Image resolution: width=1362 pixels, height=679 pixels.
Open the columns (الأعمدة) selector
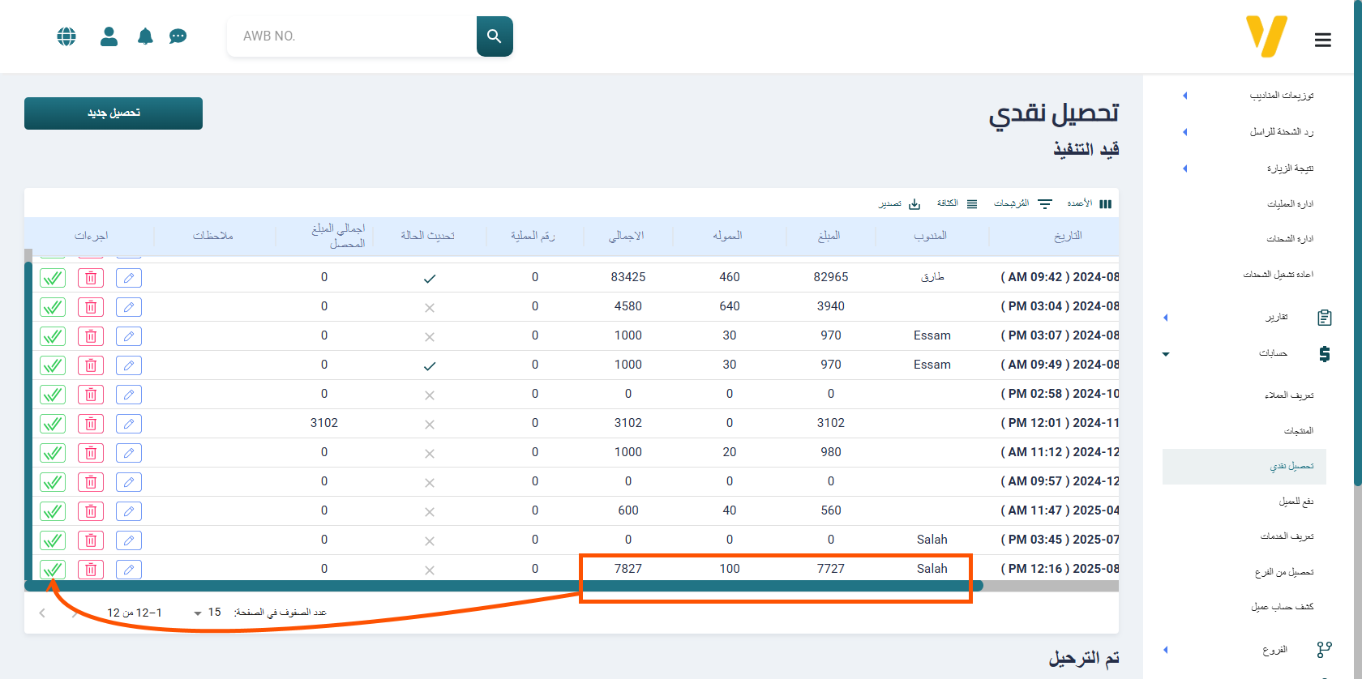(1090, 204)
